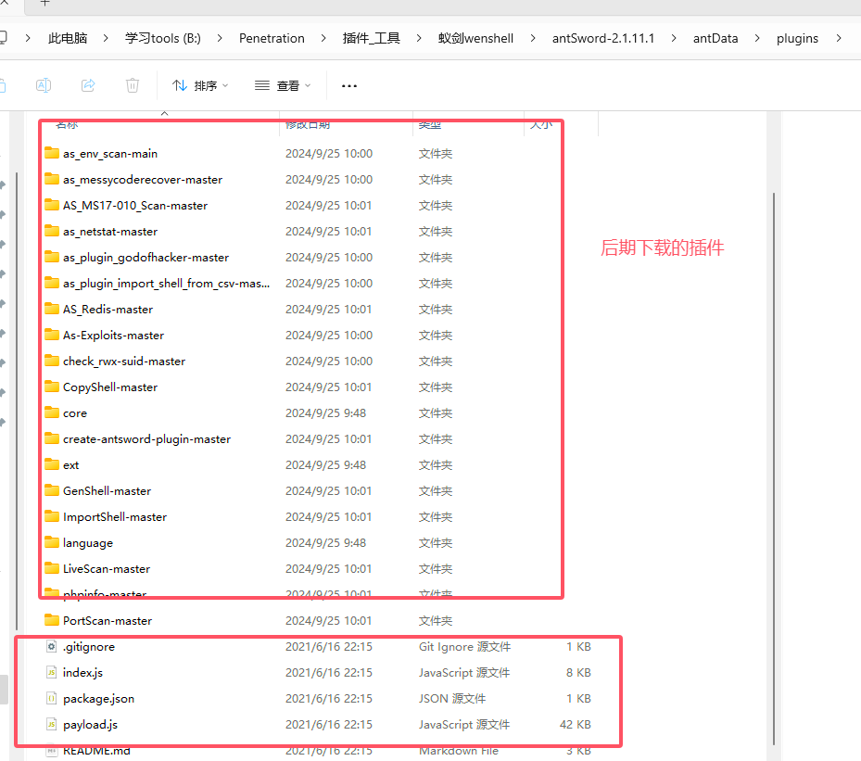Viewport: 861px width, 761px height.
Task: Select the As-Exploits-master folder icon
Action: click(52, 336)
